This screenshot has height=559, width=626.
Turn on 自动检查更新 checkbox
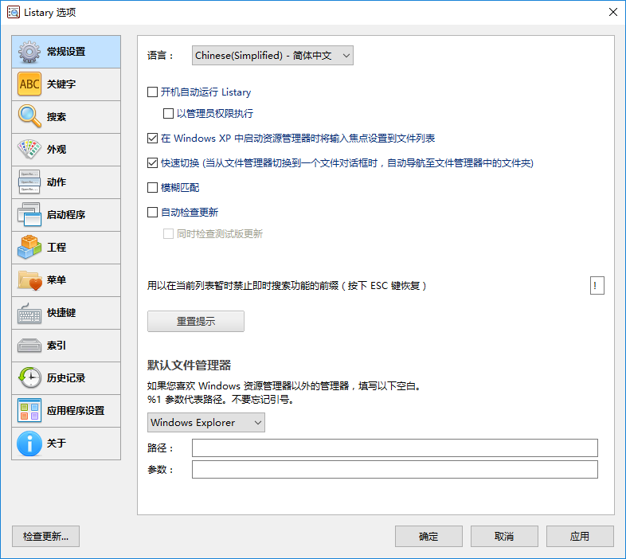pos(152,213)
